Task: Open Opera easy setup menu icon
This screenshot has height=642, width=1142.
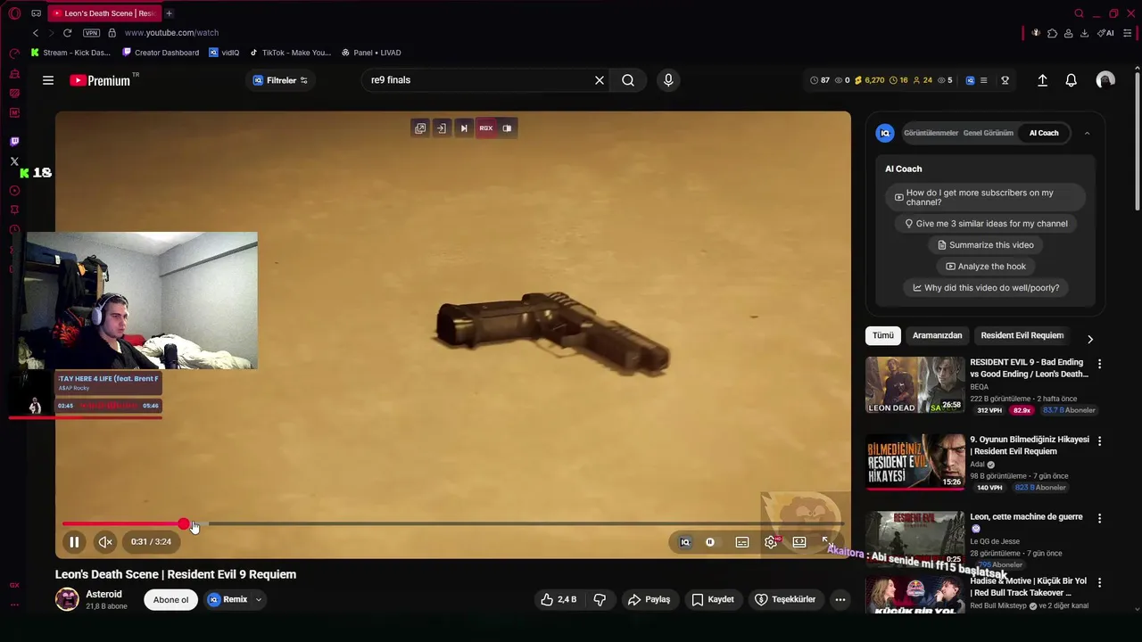Action: coord(1128,33)
